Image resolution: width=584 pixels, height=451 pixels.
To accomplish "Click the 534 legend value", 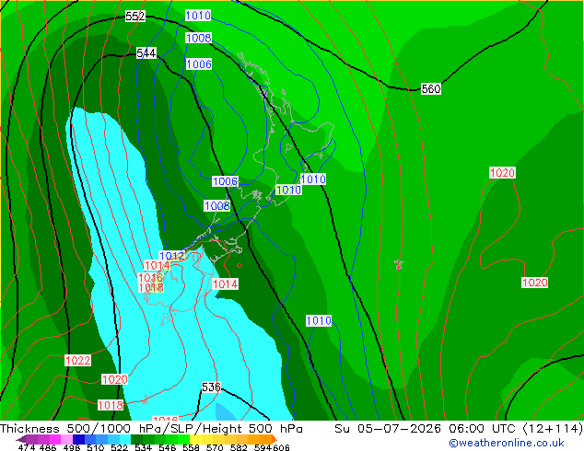I will 143,447.
